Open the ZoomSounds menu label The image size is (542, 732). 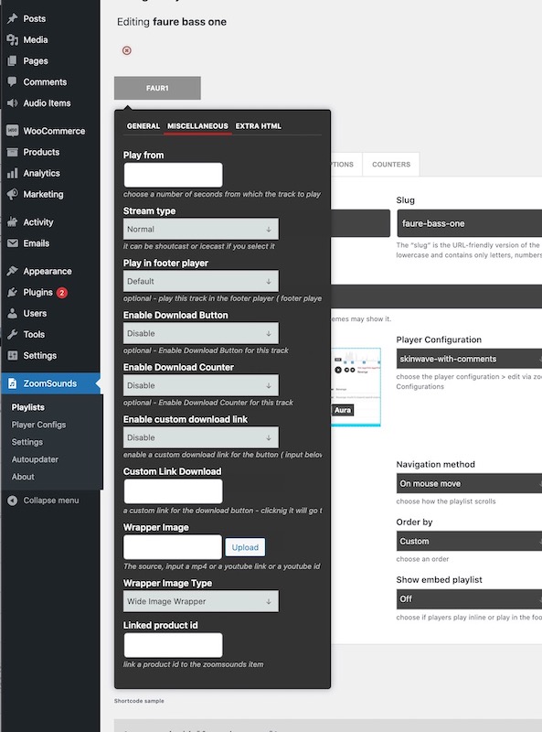coord(50,383)
